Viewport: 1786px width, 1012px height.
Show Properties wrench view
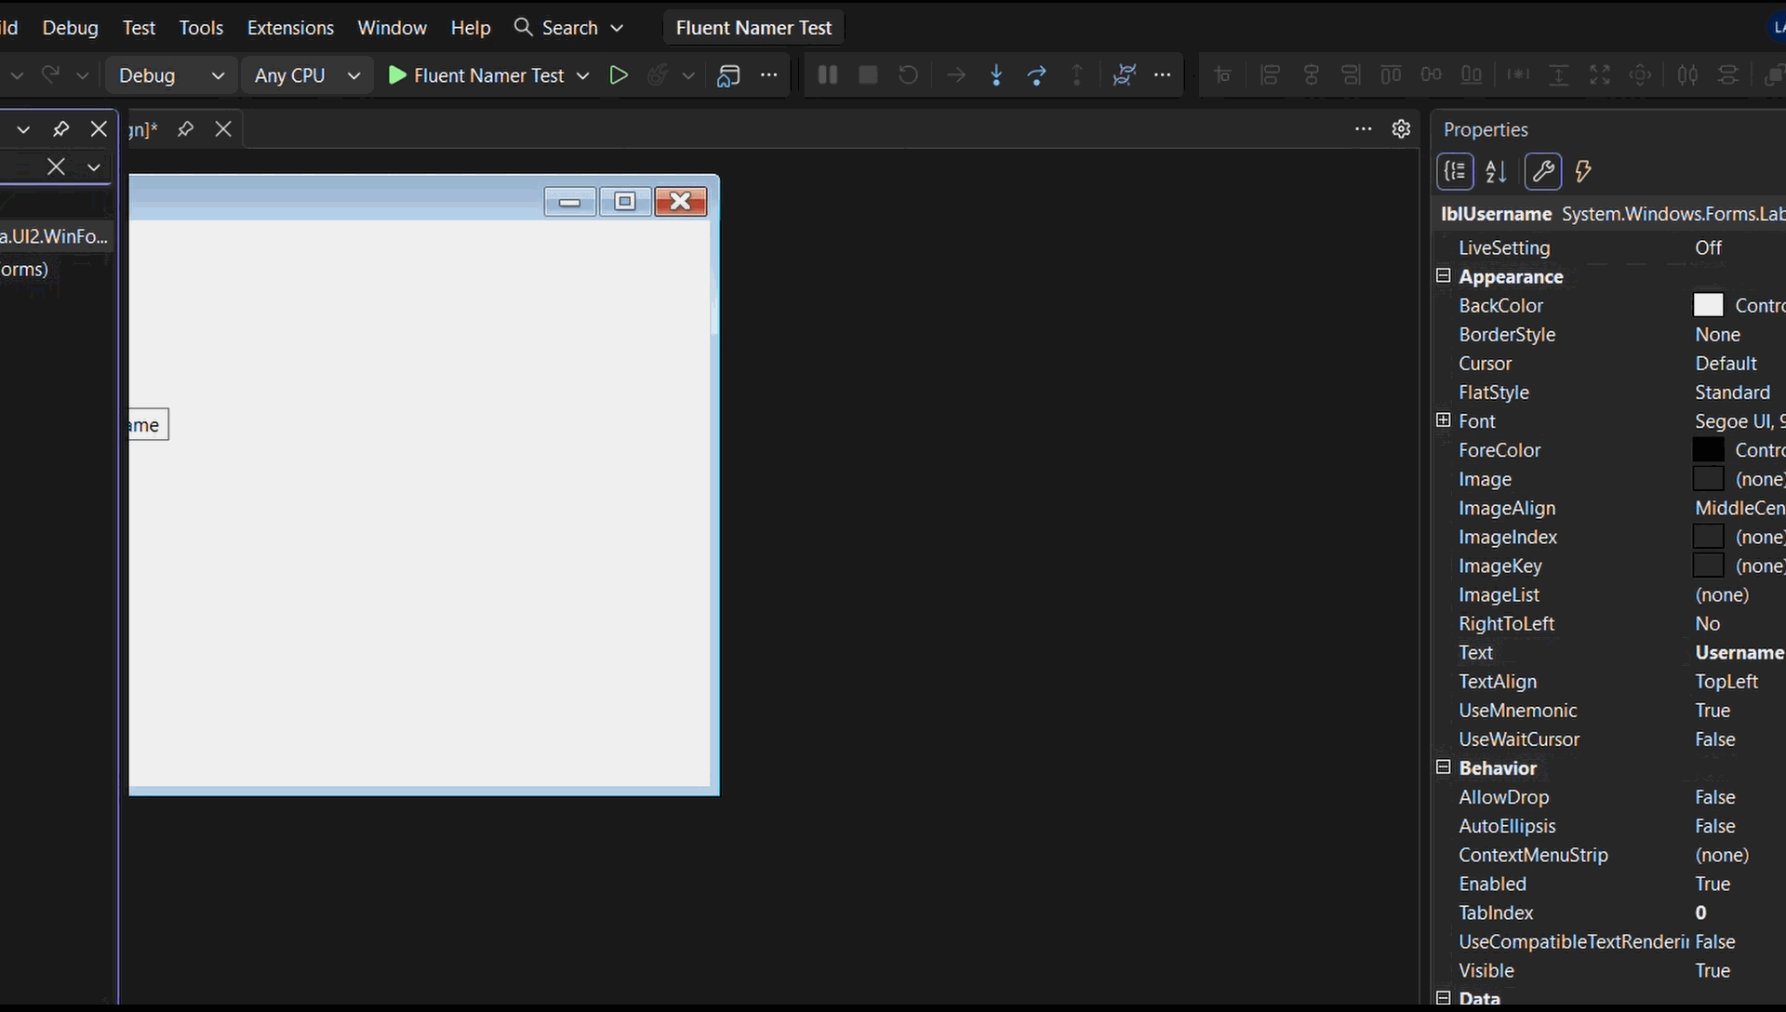(1543, 171)
